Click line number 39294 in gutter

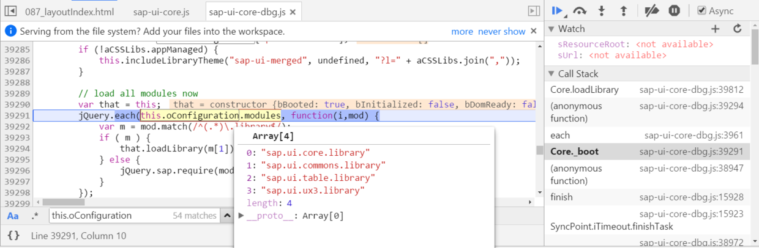click(x=16, y=148)
